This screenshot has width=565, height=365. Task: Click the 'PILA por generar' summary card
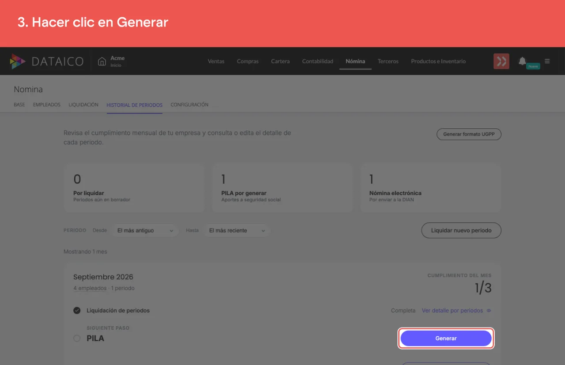[282, 188]
